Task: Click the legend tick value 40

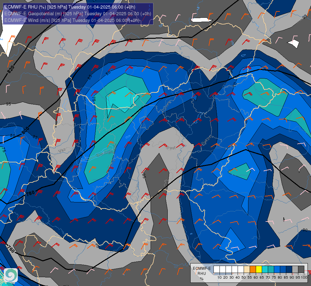Action: coord(238,277)
